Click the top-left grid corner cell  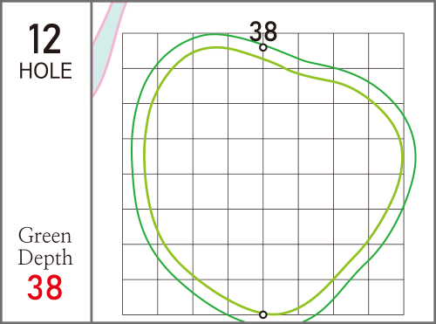point(140,51)
